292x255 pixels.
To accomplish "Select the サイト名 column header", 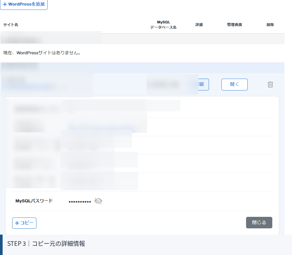I will [x=10, y=25].
